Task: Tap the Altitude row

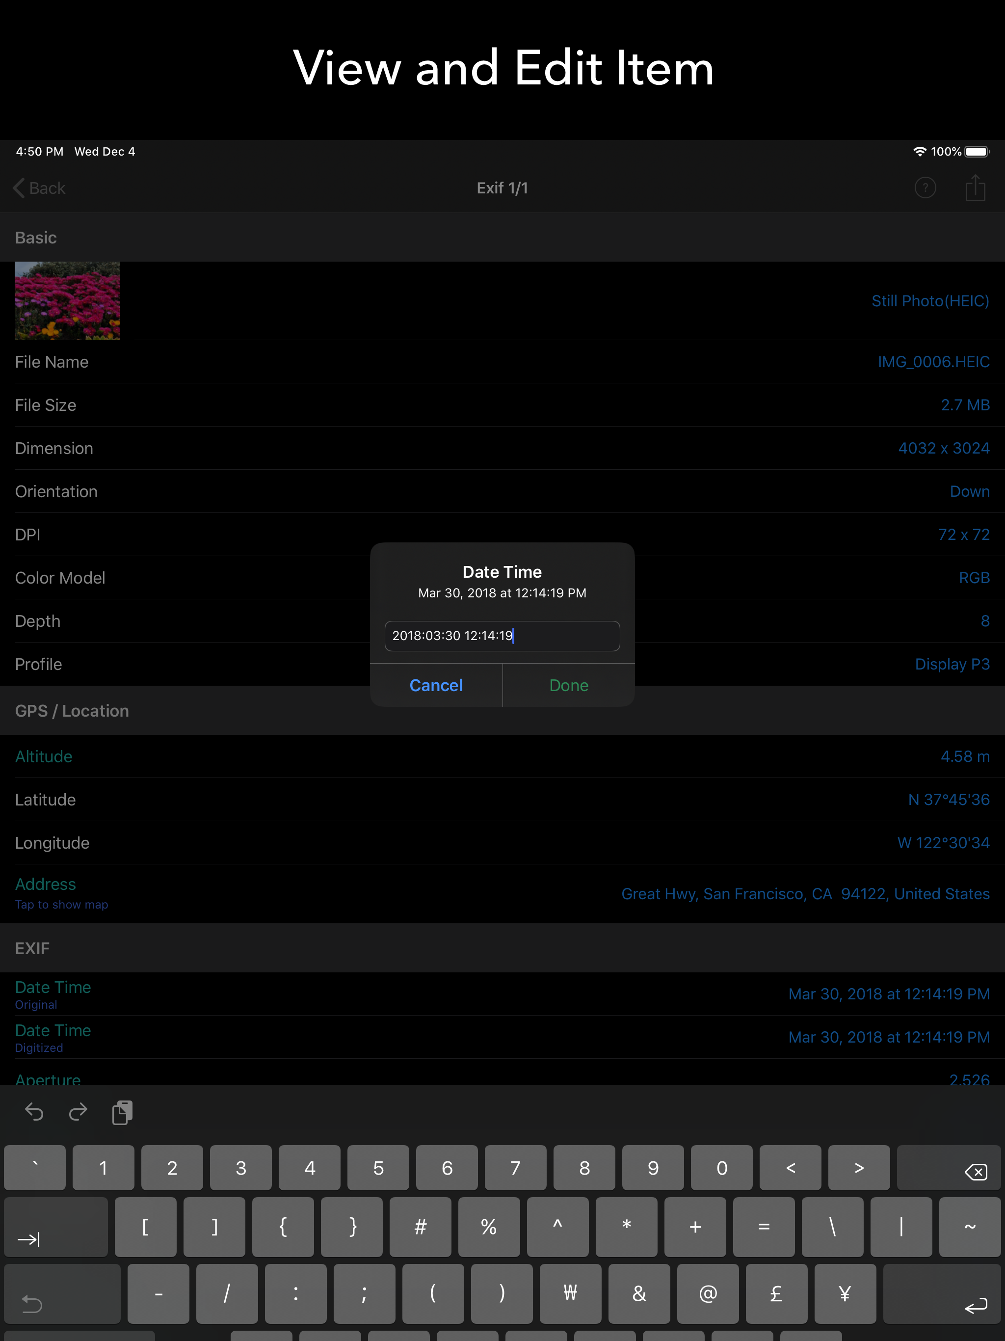Action: [x=502, y=756]
